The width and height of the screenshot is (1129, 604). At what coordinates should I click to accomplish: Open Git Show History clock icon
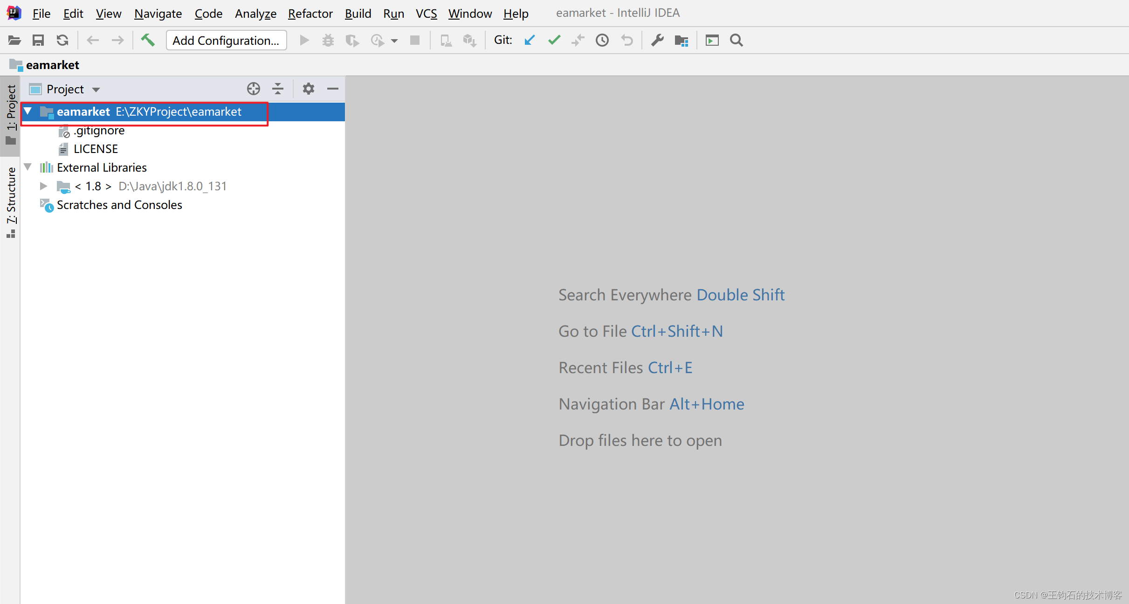tap(602, 40)
